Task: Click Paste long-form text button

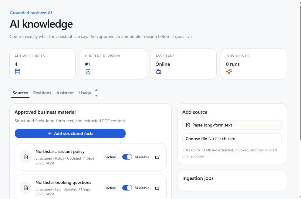Action: pos(232,125)
